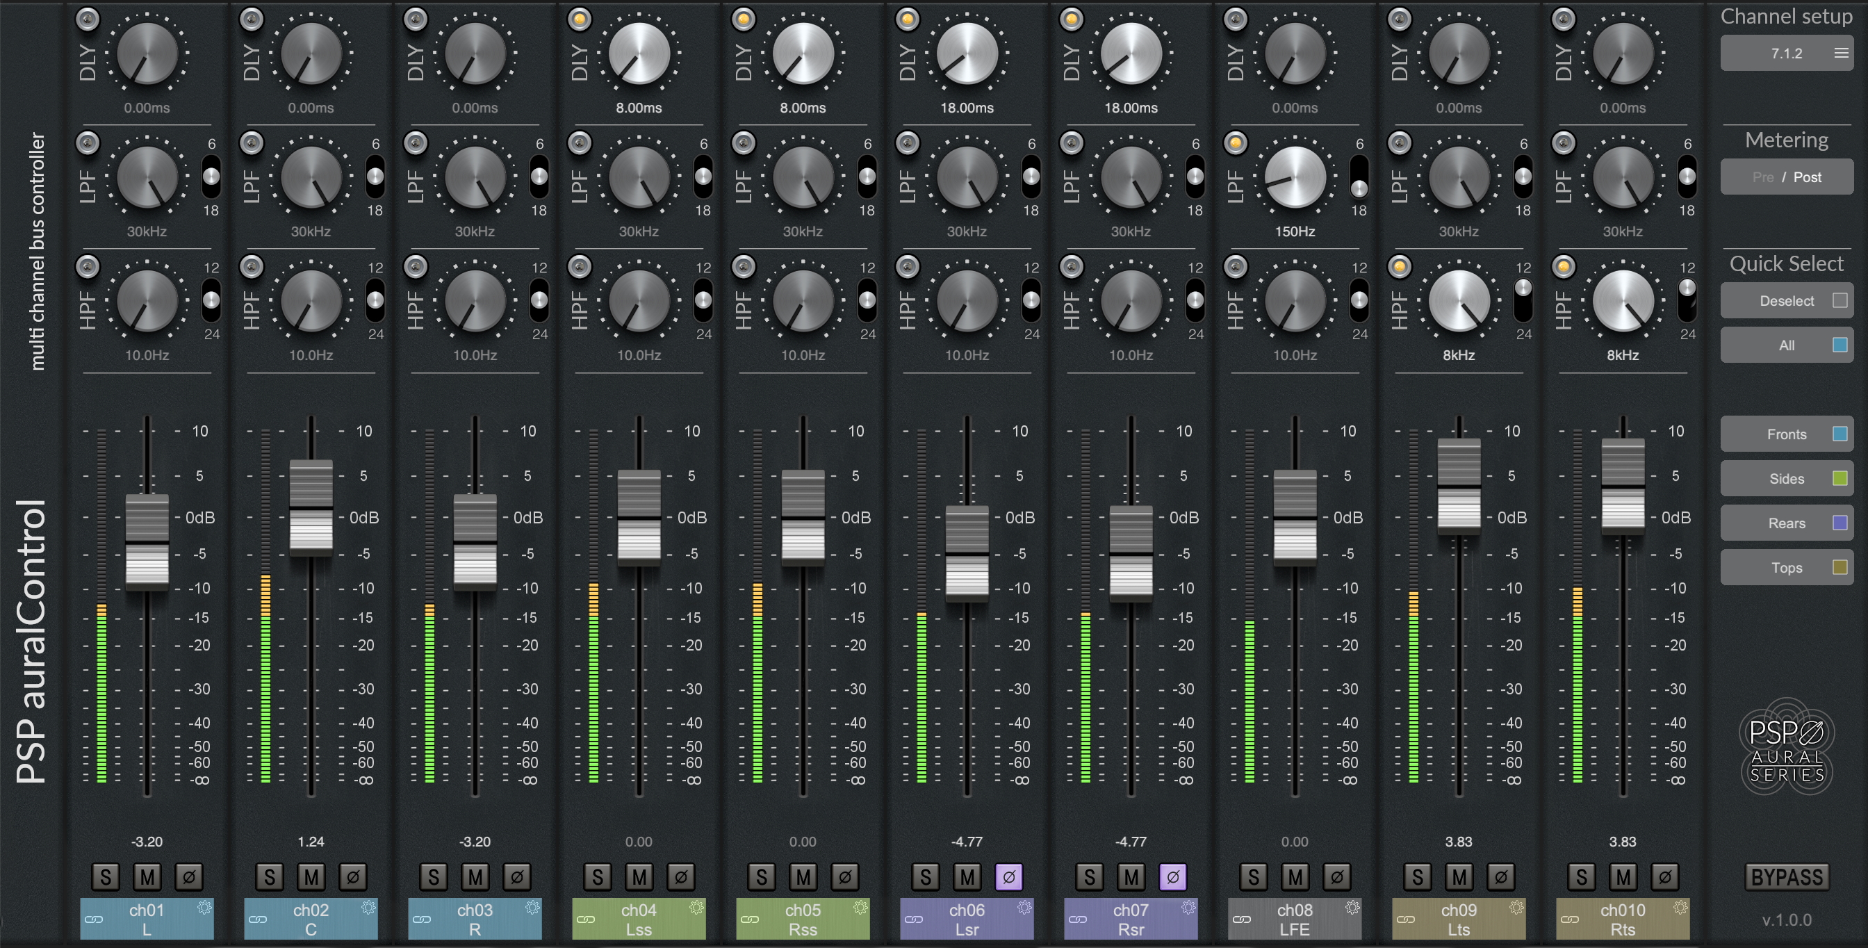Click the link icon on ch01 L
The image size is (1868, 948).
pyautogui.click(x=95, y=919)
